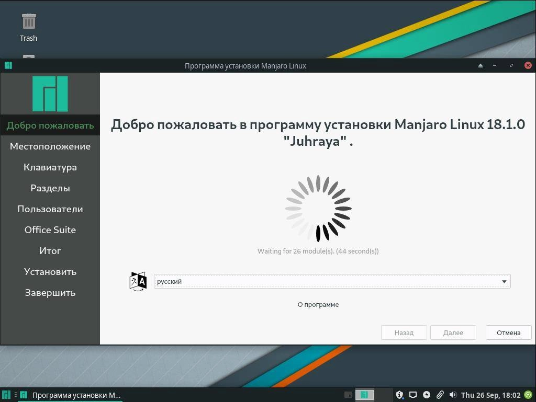
Task: Click the Manjaro logo in the installer sidebar
Action: (50, 94)
